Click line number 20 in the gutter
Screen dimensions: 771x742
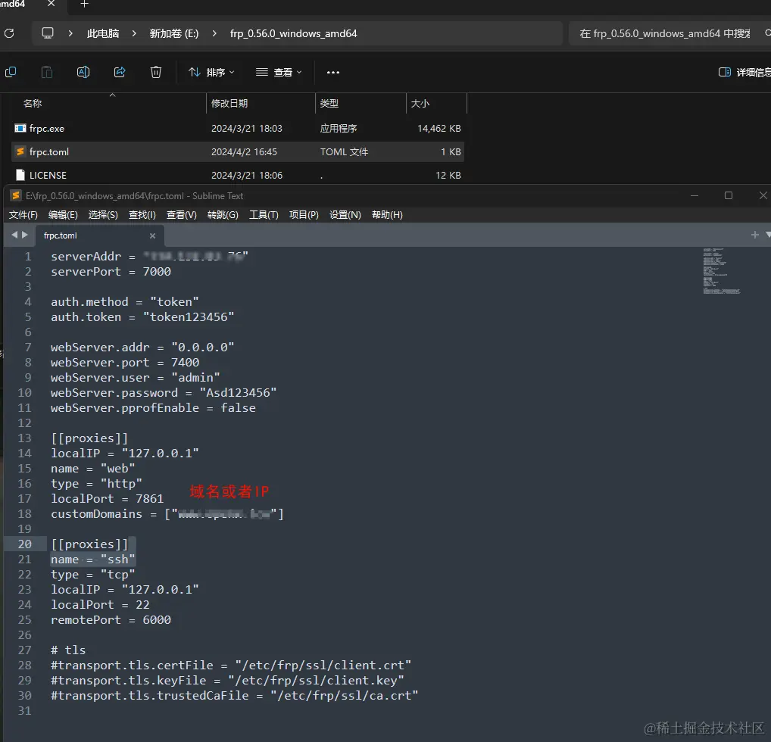tap(24, 544)
